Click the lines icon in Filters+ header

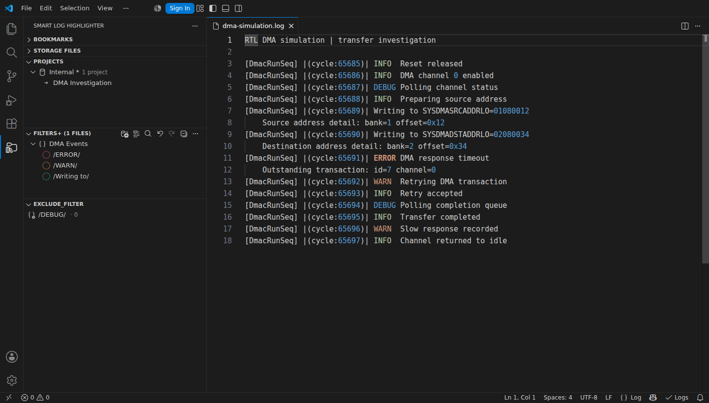coord(136,134)
